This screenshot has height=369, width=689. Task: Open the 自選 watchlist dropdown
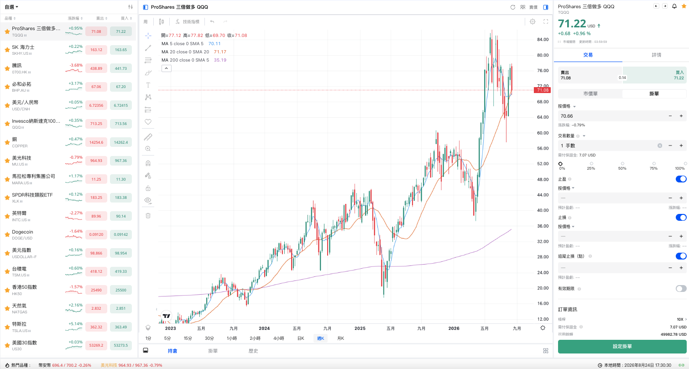11,7
